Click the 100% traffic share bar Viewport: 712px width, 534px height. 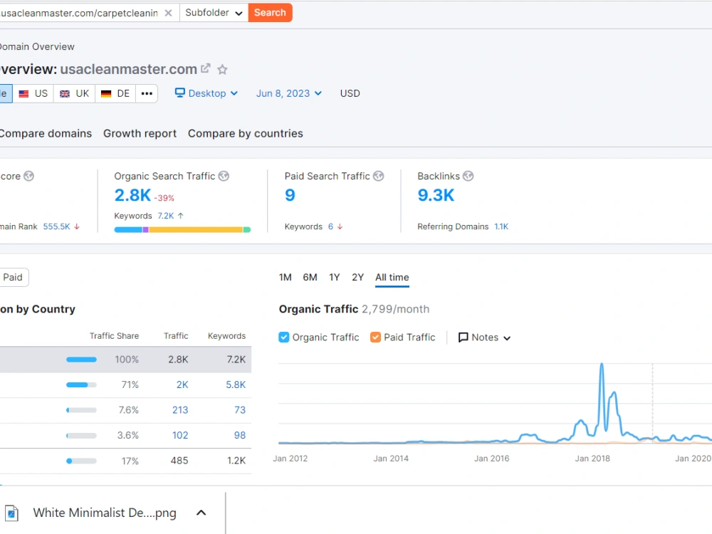pyautogui.click(x=81, y=360)
